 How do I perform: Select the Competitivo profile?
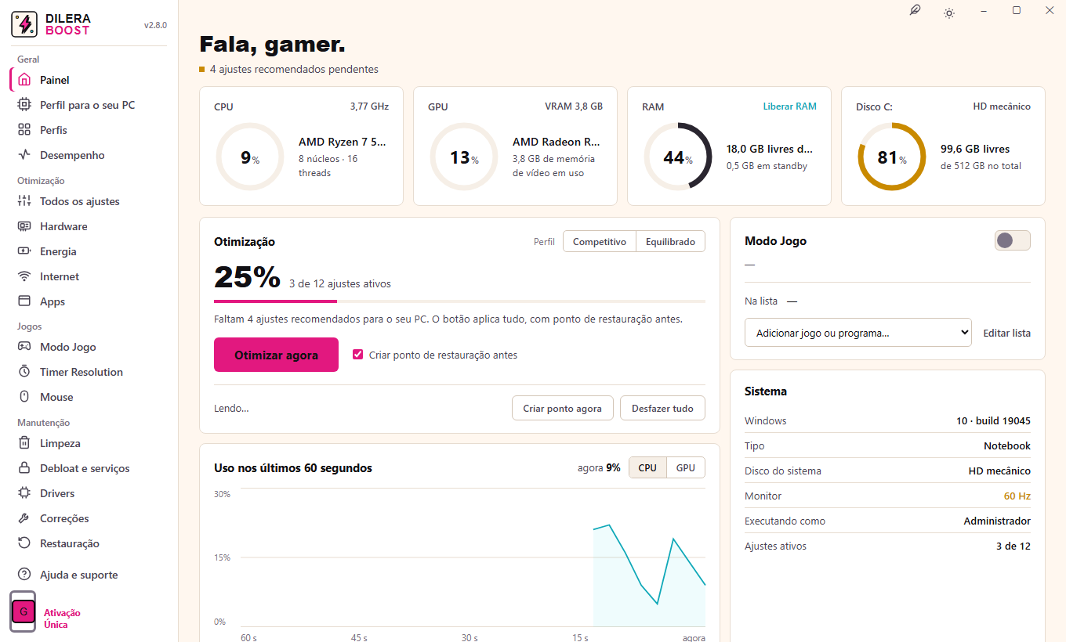[600, 242]
